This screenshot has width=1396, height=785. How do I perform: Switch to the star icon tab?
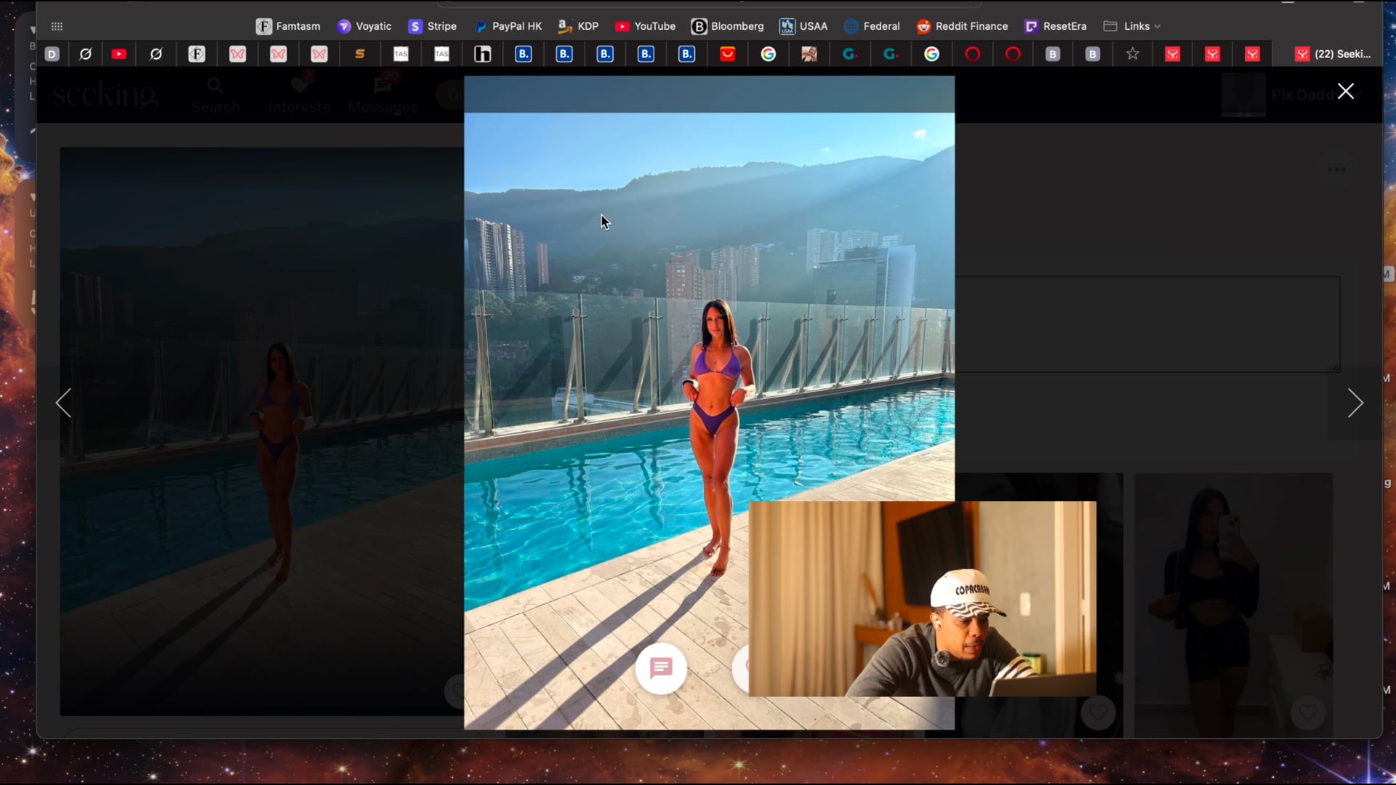click(1133, 54)
